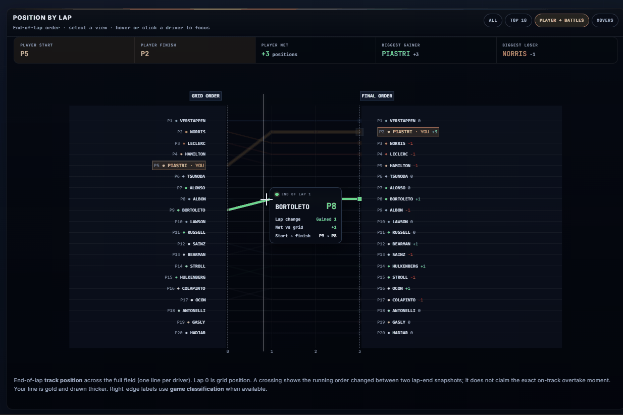Click ALBON -1 in final order
Viewport: 623px width, 415px height.
(x=394, y=210)
